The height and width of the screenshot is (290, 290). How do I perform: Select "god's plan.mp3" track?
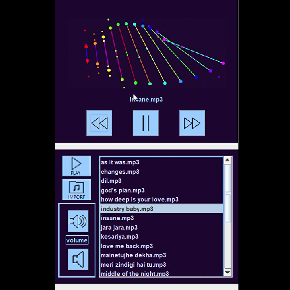pyautogui.click(x=123, y=190)
